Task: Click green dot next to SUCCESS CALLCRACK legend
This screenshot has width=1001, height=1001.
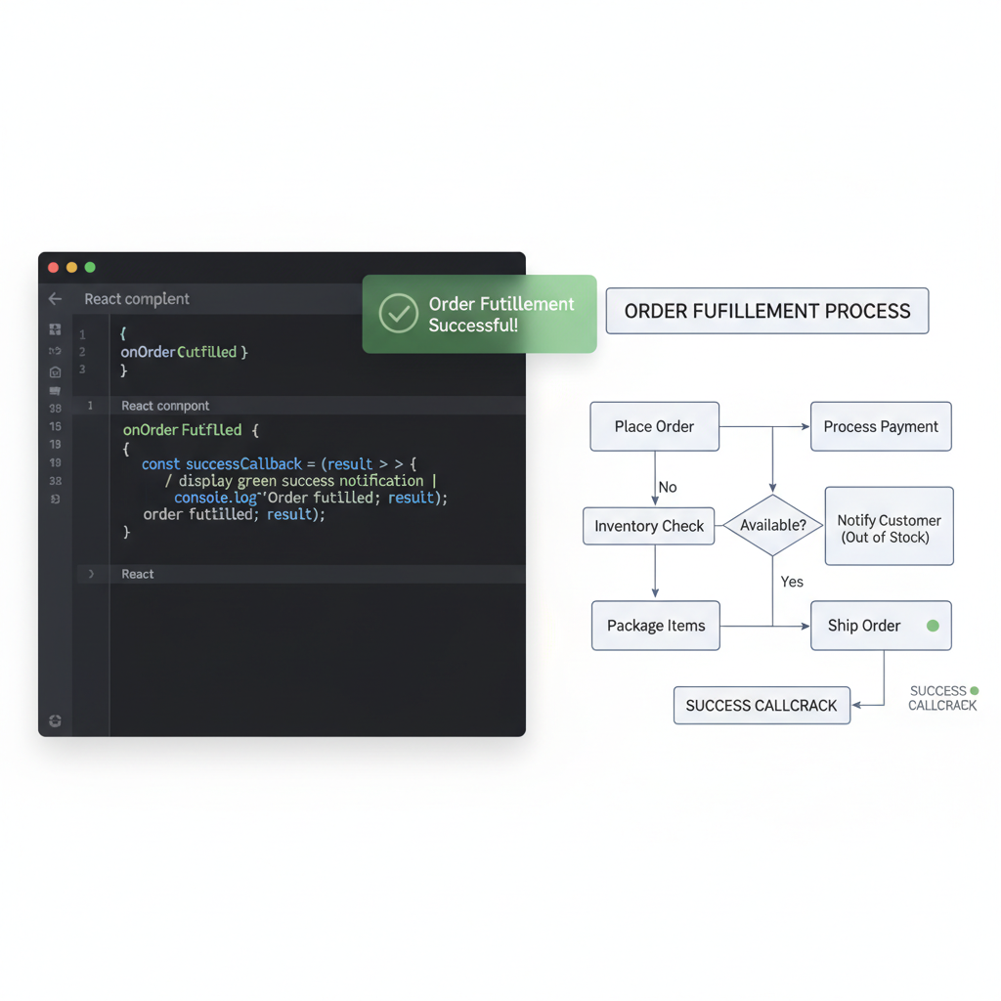Action: [975, 691]
